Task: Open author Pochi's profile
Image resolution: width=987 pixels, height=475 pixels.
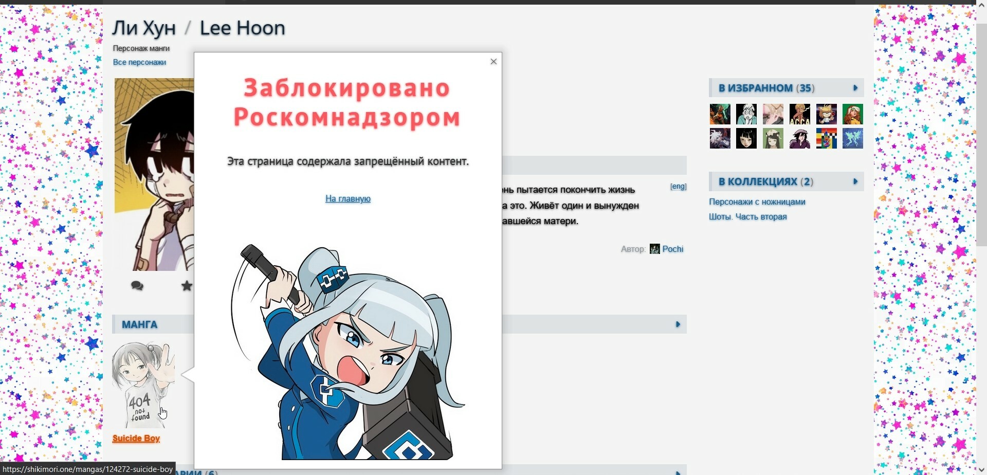Action: (x=672, y=249)
